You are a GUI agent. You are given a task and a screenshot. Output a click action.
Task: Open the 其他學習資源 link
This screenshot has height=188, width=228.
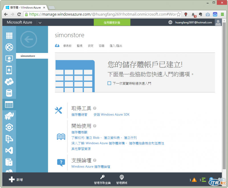tap(81, 149)
